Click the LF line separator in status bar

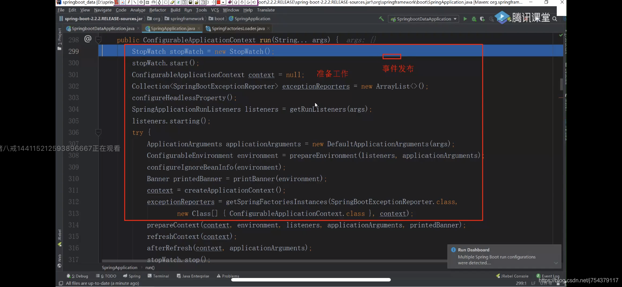pos(533,283)
